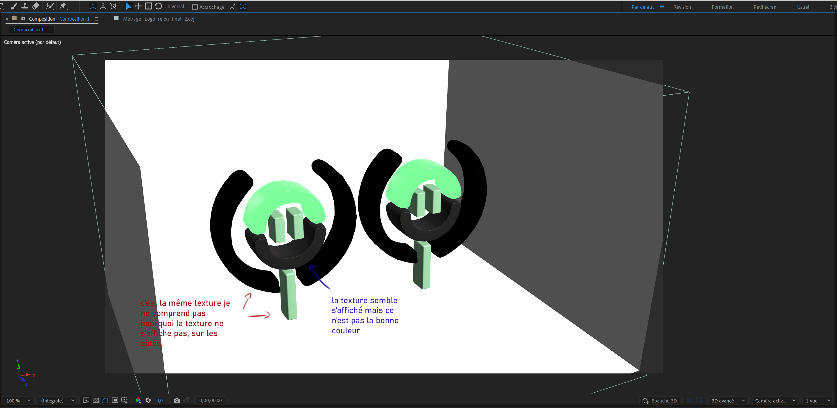The image size is (837, 408).
Task: Toggle mask and shape path visibility
Action: pyautogui.click(x=105, y=400)
